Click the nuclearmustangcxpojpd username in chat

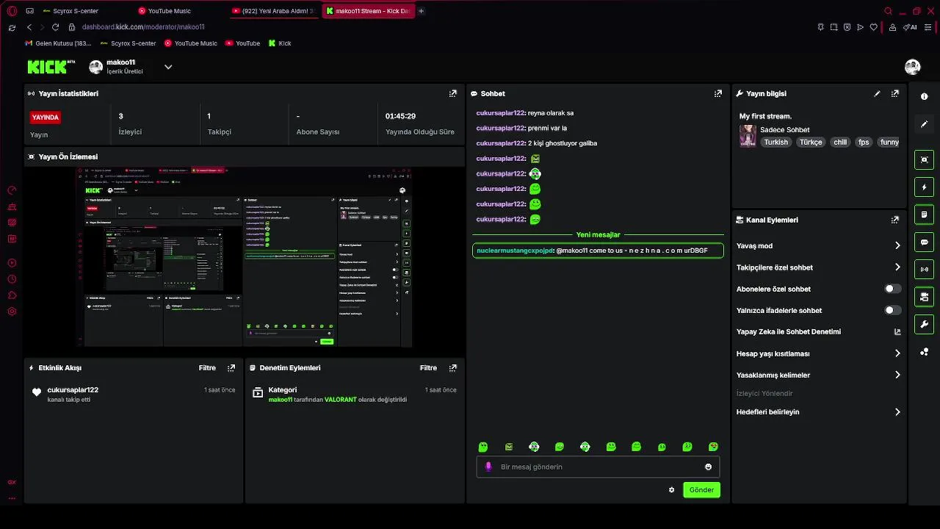(x=515, y=251)
